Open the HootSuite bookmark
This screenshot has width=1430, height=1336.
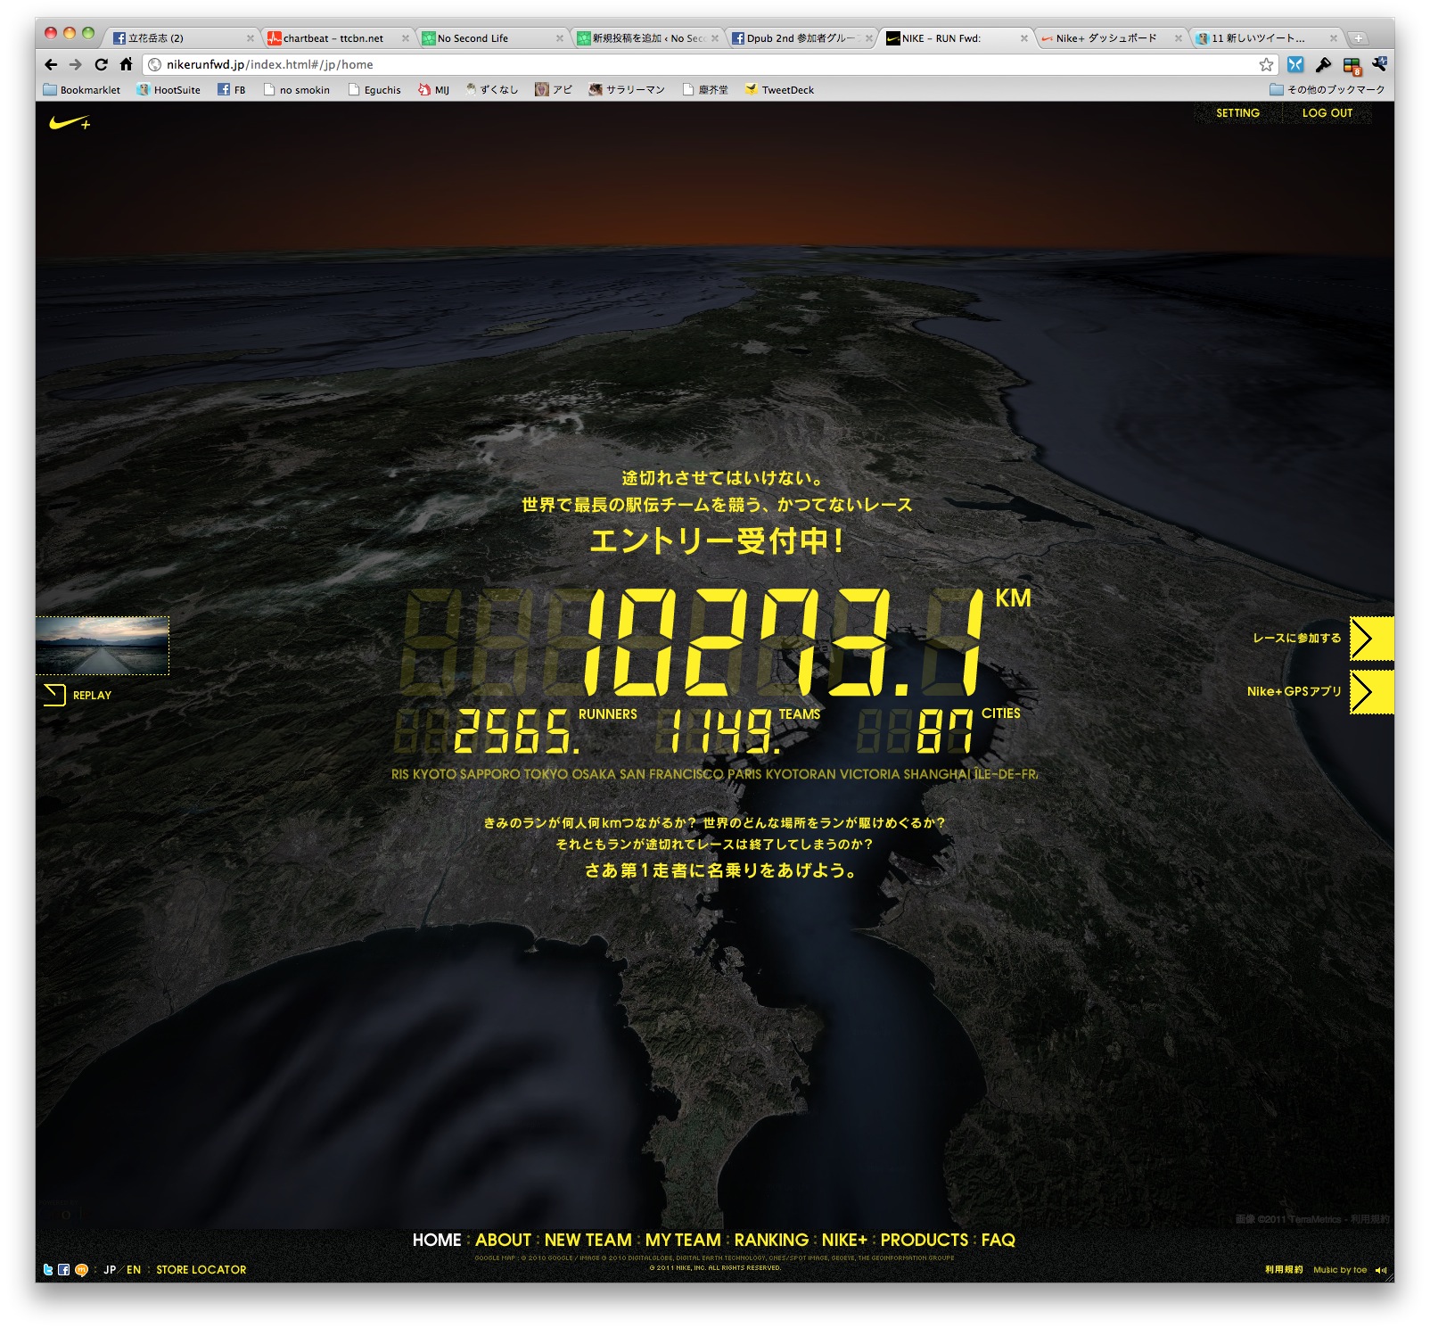tap(168, 90)
